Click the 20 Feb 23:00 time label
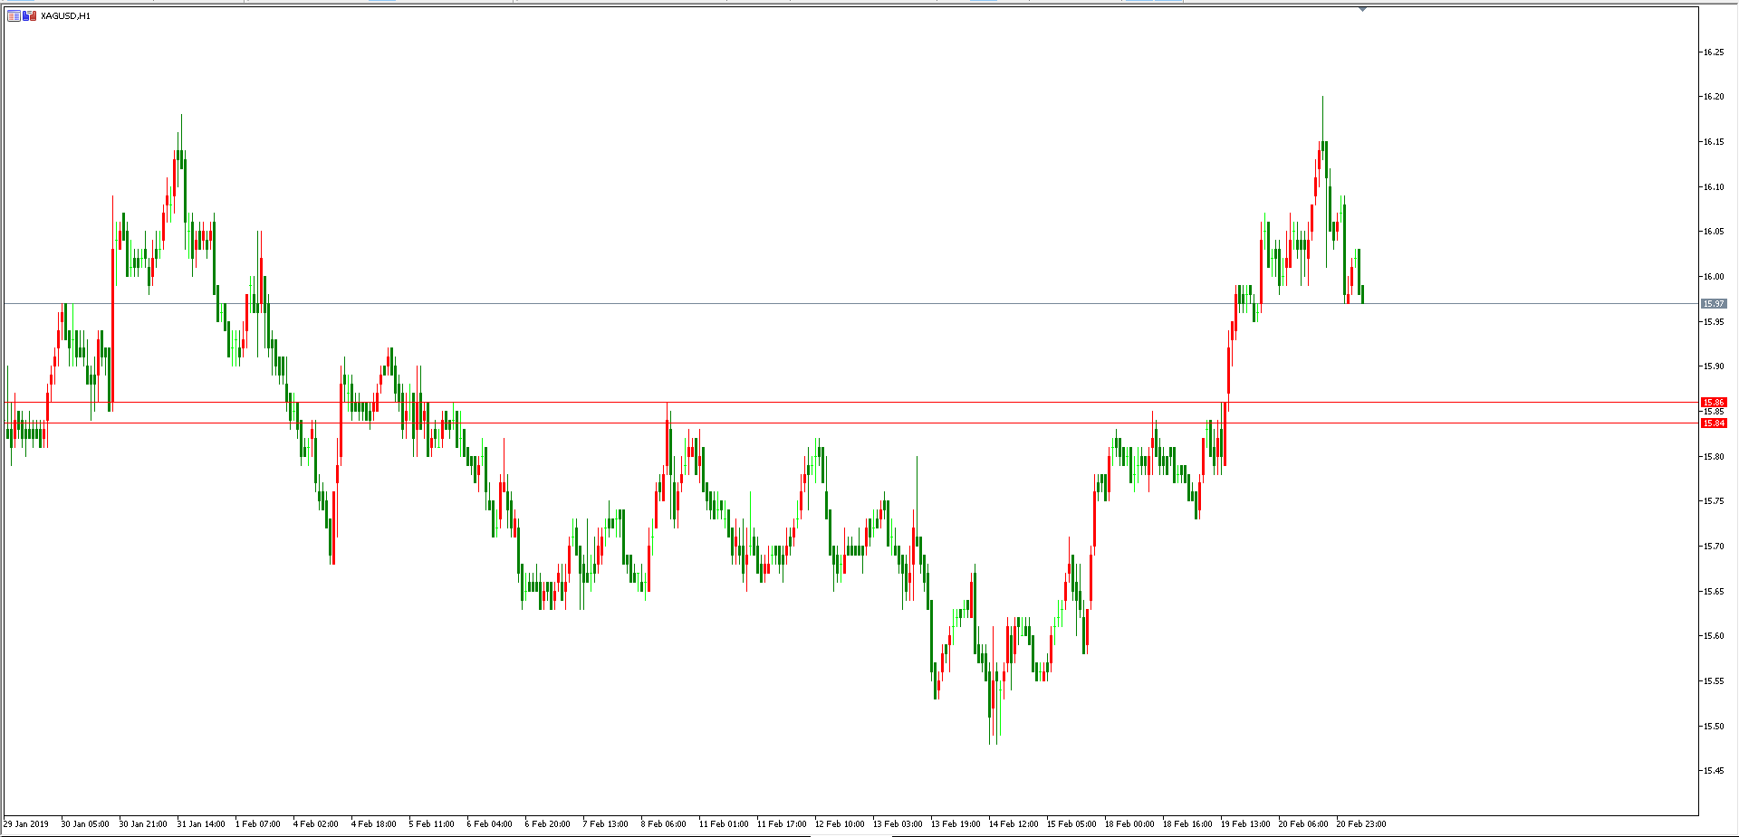The width and height of the screenshot is (1739, 837). [1361, 824]
